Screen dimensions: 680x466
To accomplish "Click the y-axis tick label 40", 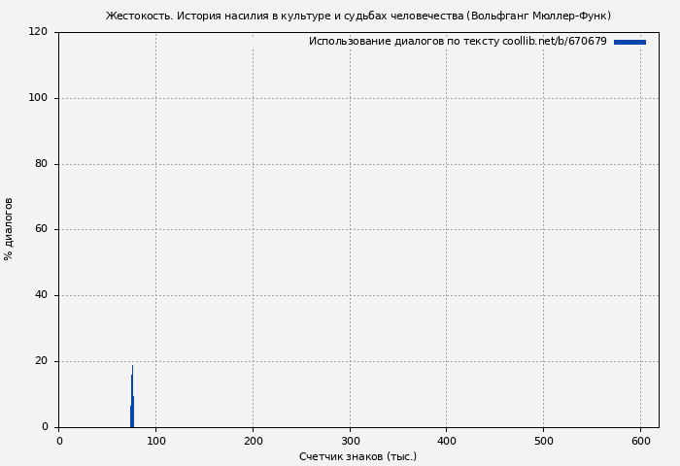I will tap(42, 295).
